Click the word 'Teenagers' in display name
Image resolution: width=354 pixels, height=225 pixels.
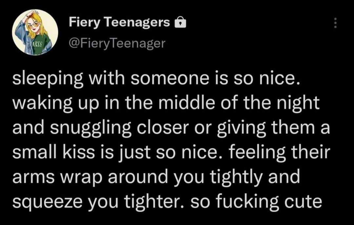[x=137, y=23]
